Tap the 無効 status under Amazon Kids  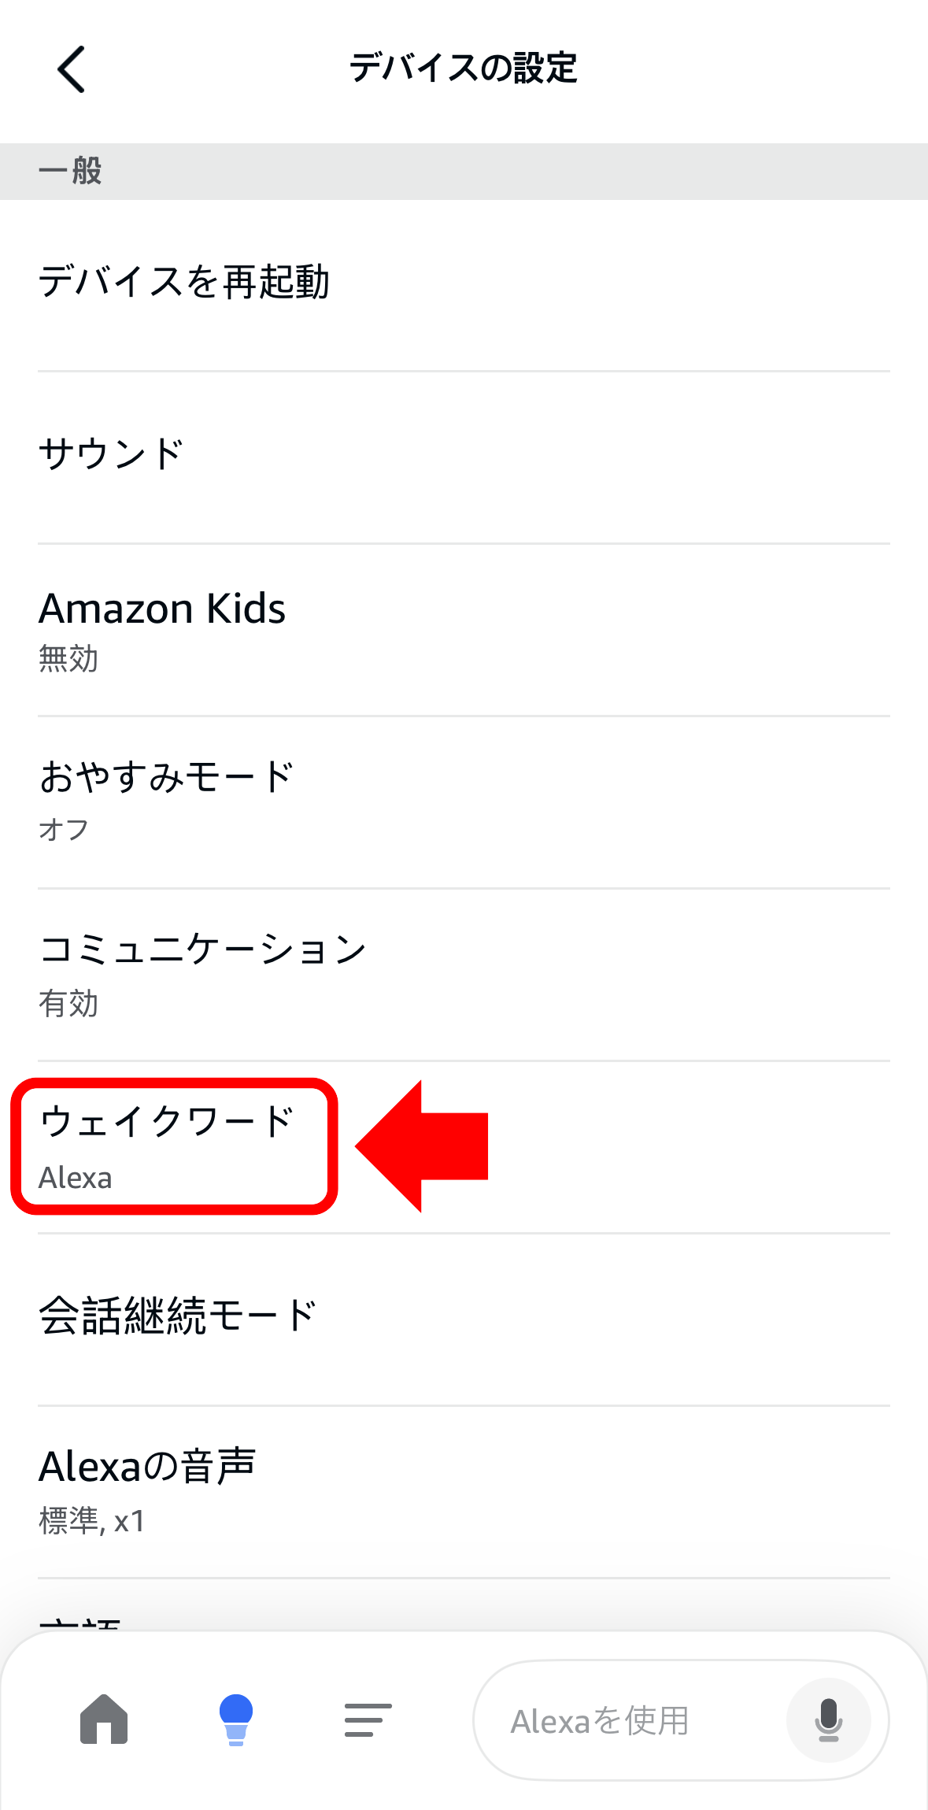coord(68,659)
